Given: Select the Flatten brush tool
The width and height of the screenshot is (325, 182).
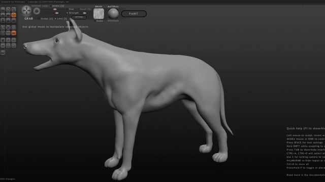Looking at the screenshot, I should [8, 15].
